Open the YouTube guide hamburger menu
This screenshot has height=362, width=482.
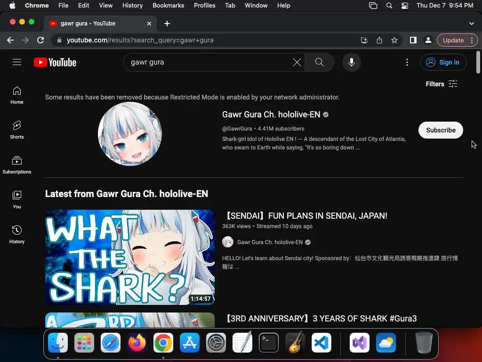point(17,62)
